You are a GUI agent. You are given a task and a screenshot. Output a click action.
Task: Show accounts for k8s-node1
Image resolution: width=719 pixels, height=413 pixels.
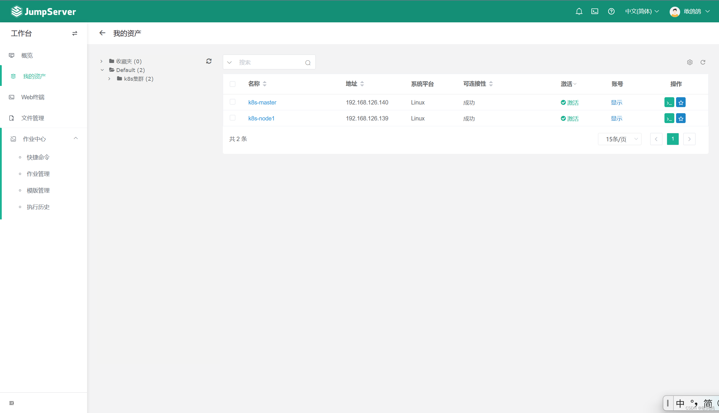[x=616, y=118]
